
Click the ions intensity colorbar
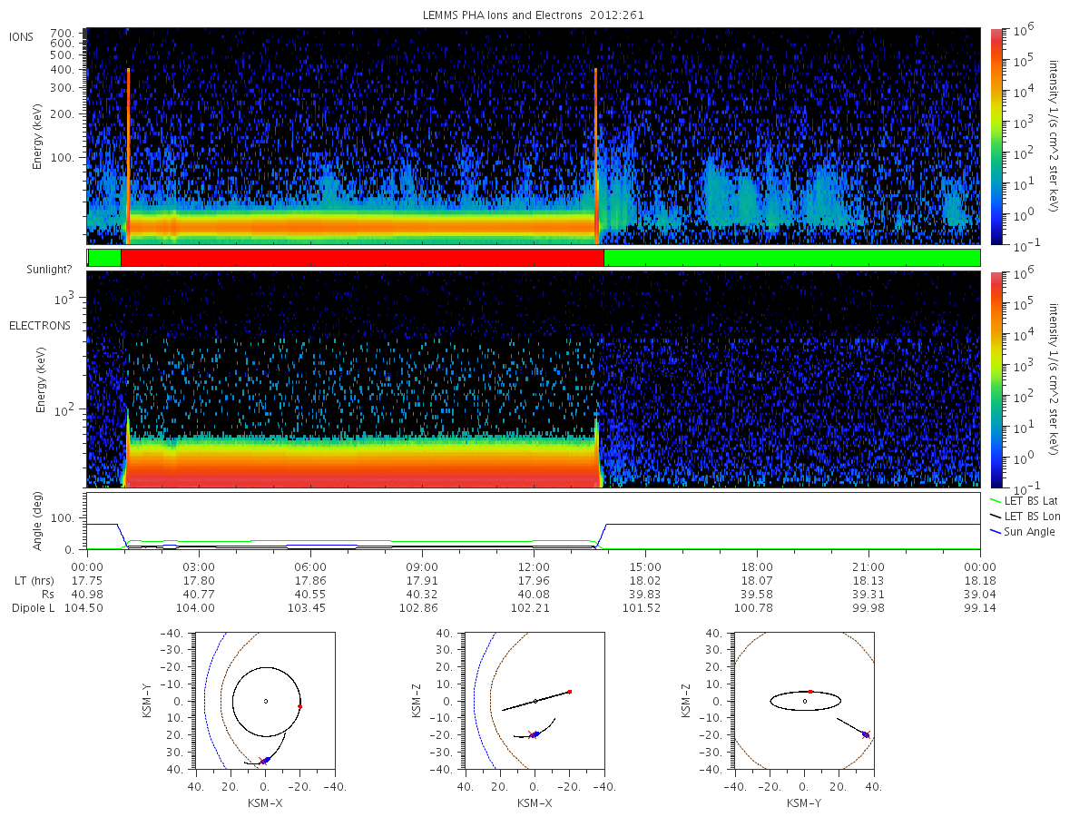(x=996, y=136)
